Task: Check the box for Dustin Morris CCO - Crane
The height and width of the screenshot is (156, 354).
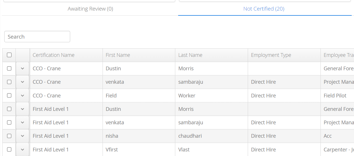Action: [9, 69]
